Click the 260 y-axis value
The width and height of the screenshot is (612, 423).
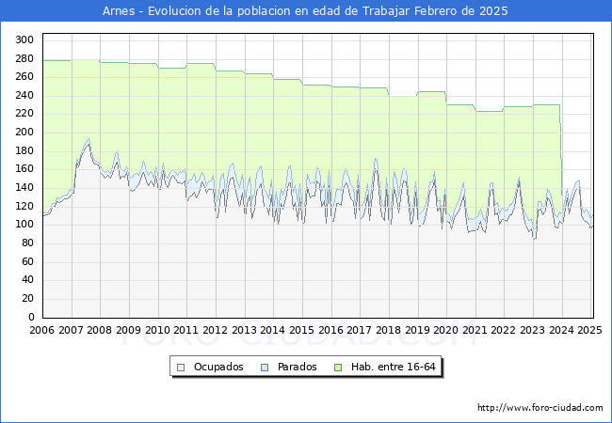point(24,77)
